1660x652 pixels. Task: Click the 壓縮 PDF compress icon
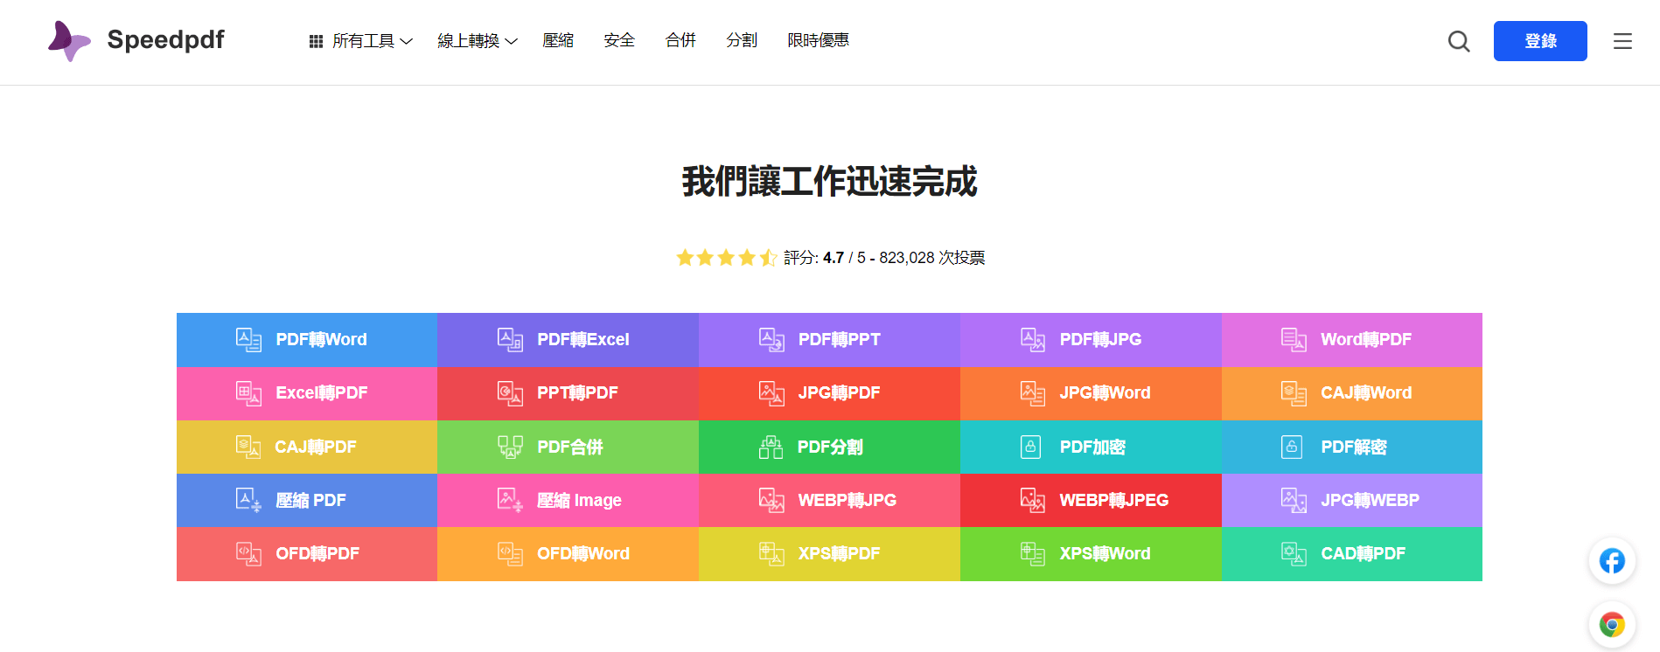(248, 501)
